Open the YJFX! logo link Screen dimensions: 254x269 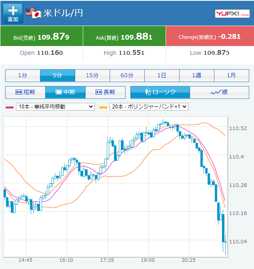click(232, 14)
